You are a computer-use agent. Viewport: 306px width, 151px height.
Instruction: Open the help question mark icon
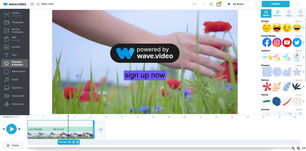[x=219, y=4]
